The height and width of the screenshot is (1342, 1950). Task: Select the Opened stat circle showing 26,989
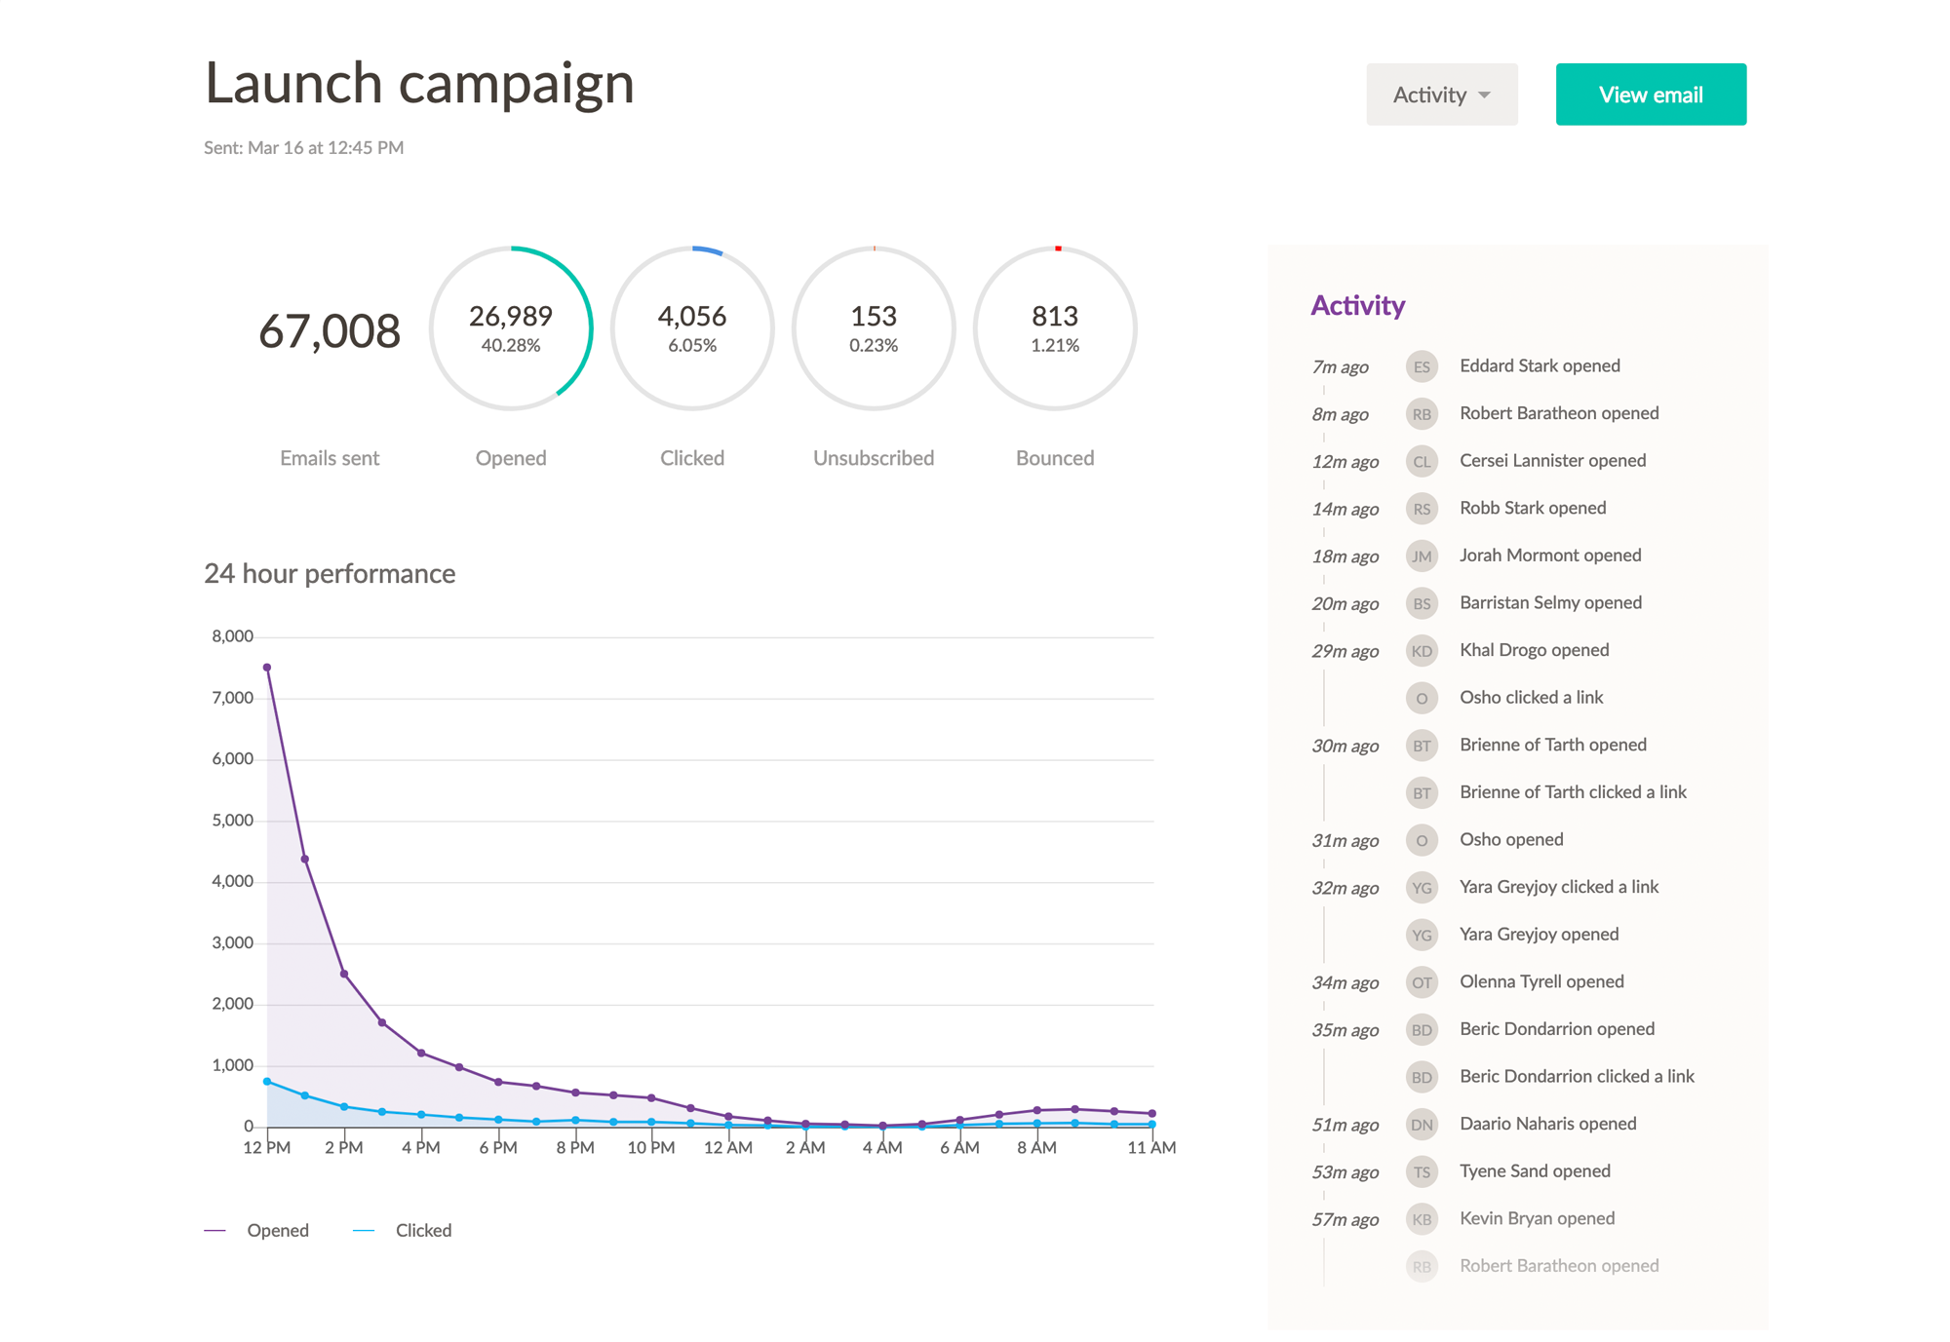511,328
